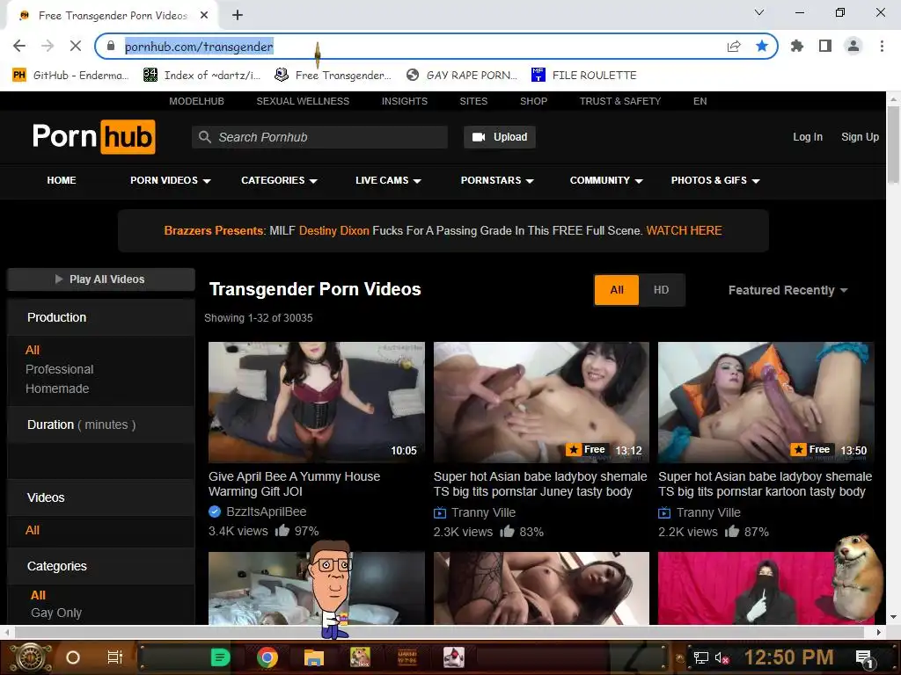Image resolution: width=901 pixels, height=675 pixels.
Task: Open Chrome from the taskbar
Action: point(267,657)
